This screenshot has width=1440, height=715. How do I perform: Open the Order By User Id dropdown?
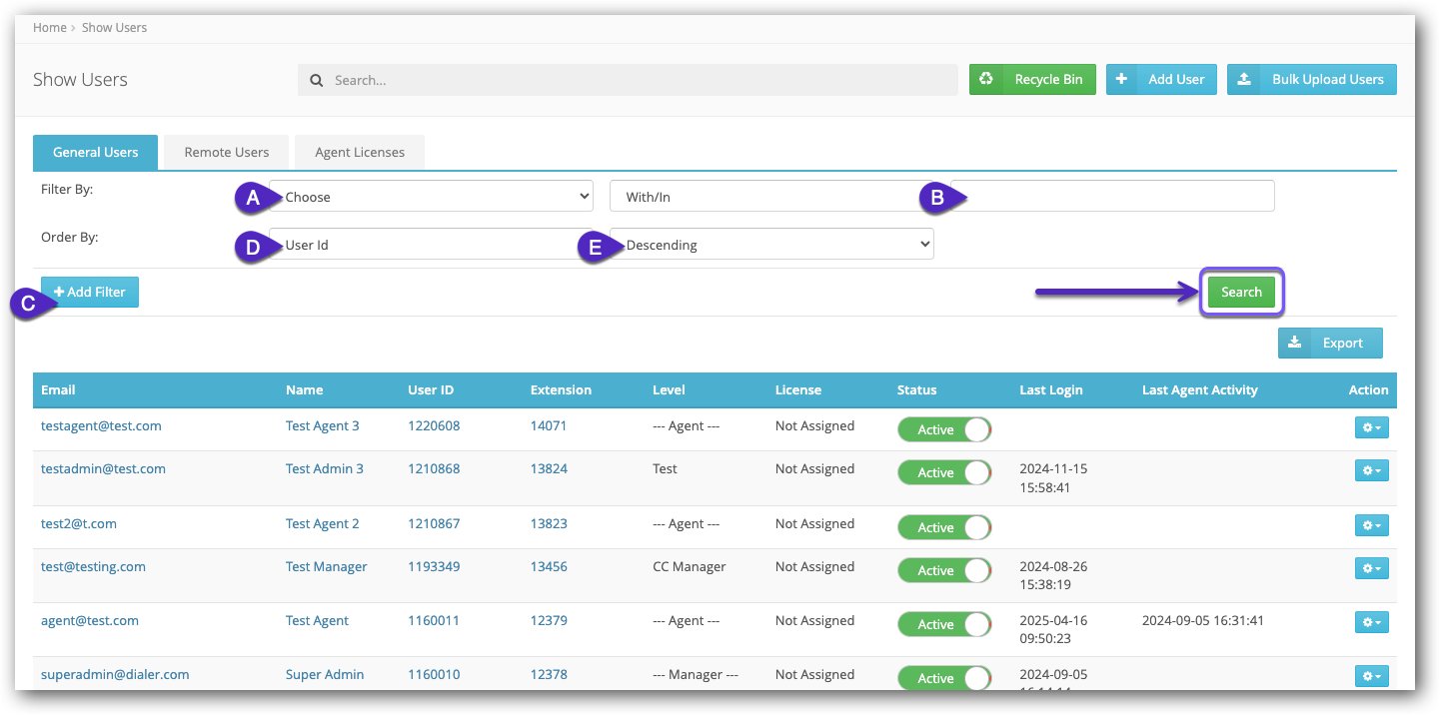(x=430, y=245)
